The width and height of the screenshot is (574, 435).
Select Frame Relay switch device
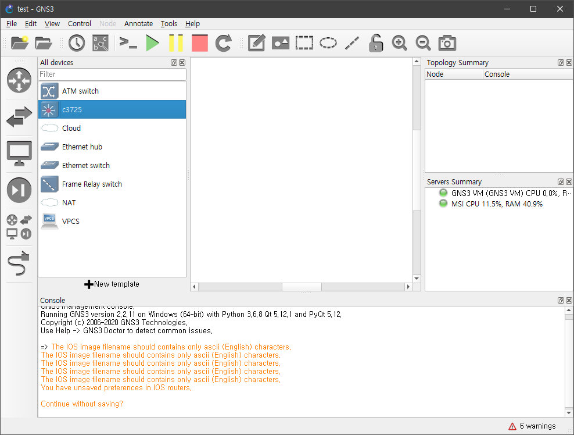tap(112, 184)
